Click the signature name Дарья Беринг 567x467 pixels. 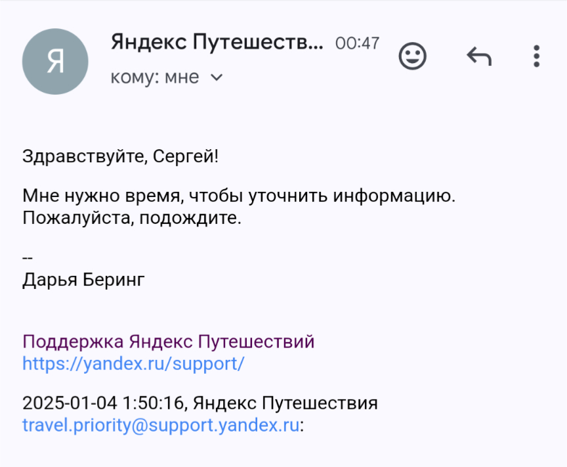(83, 280)
